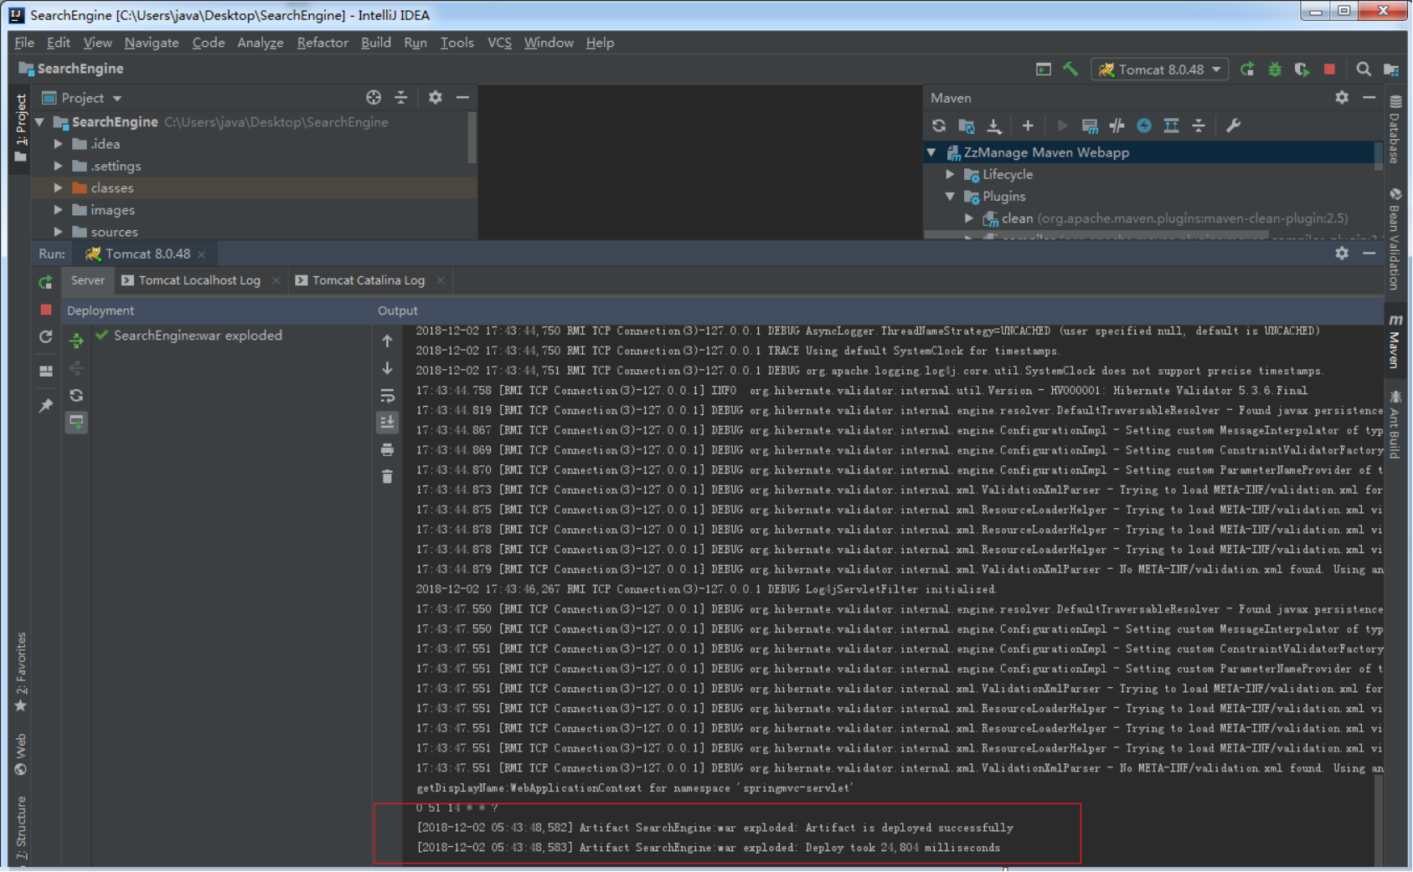Screen dimensions: 1413x872
Task: Collapse the Plugins node in Maven
Action: [950, 197]
